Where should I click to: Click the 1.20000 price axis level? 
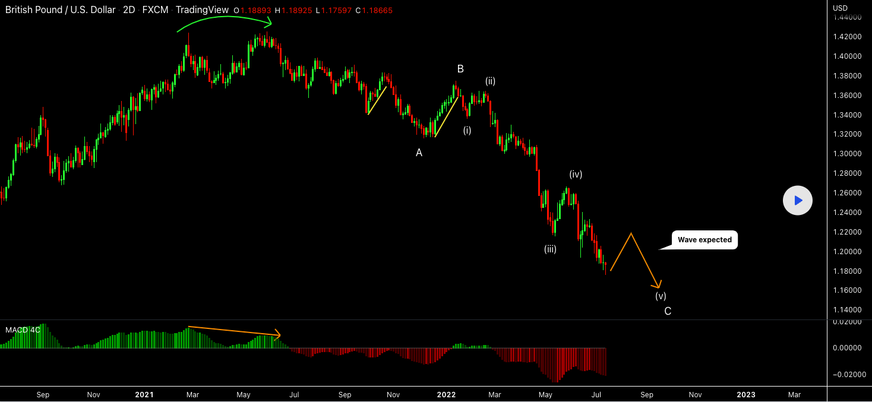(847, 251)
